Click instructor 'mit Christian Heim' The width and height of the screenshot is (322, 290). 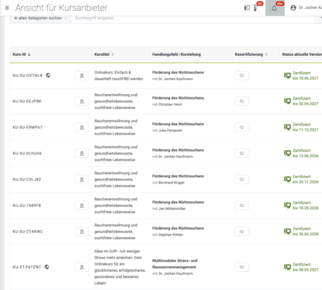(x=167, y=104)
